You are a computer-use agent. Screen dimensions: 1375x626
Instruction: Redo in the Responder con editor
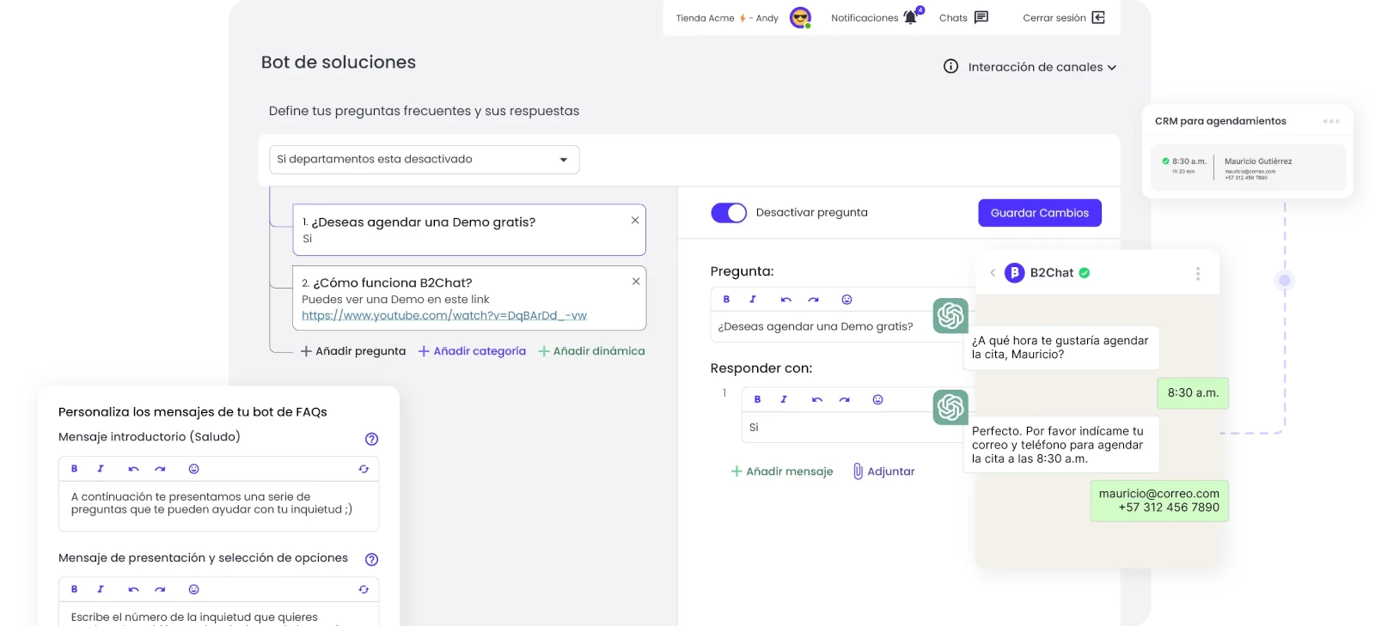845,399
